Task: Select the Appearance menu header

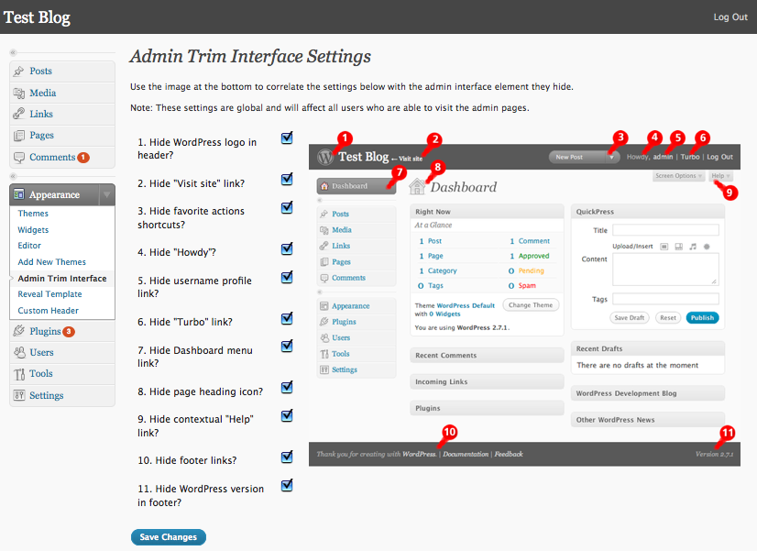Action: coord(54,194)
